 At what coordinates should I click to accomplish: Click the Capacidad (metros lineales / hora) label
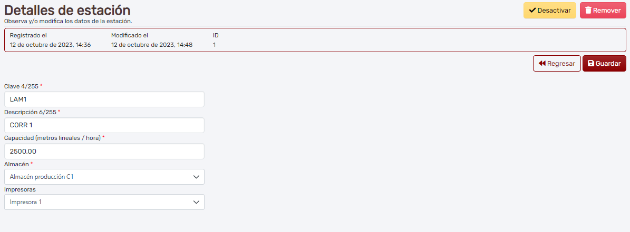click(52, 138)
